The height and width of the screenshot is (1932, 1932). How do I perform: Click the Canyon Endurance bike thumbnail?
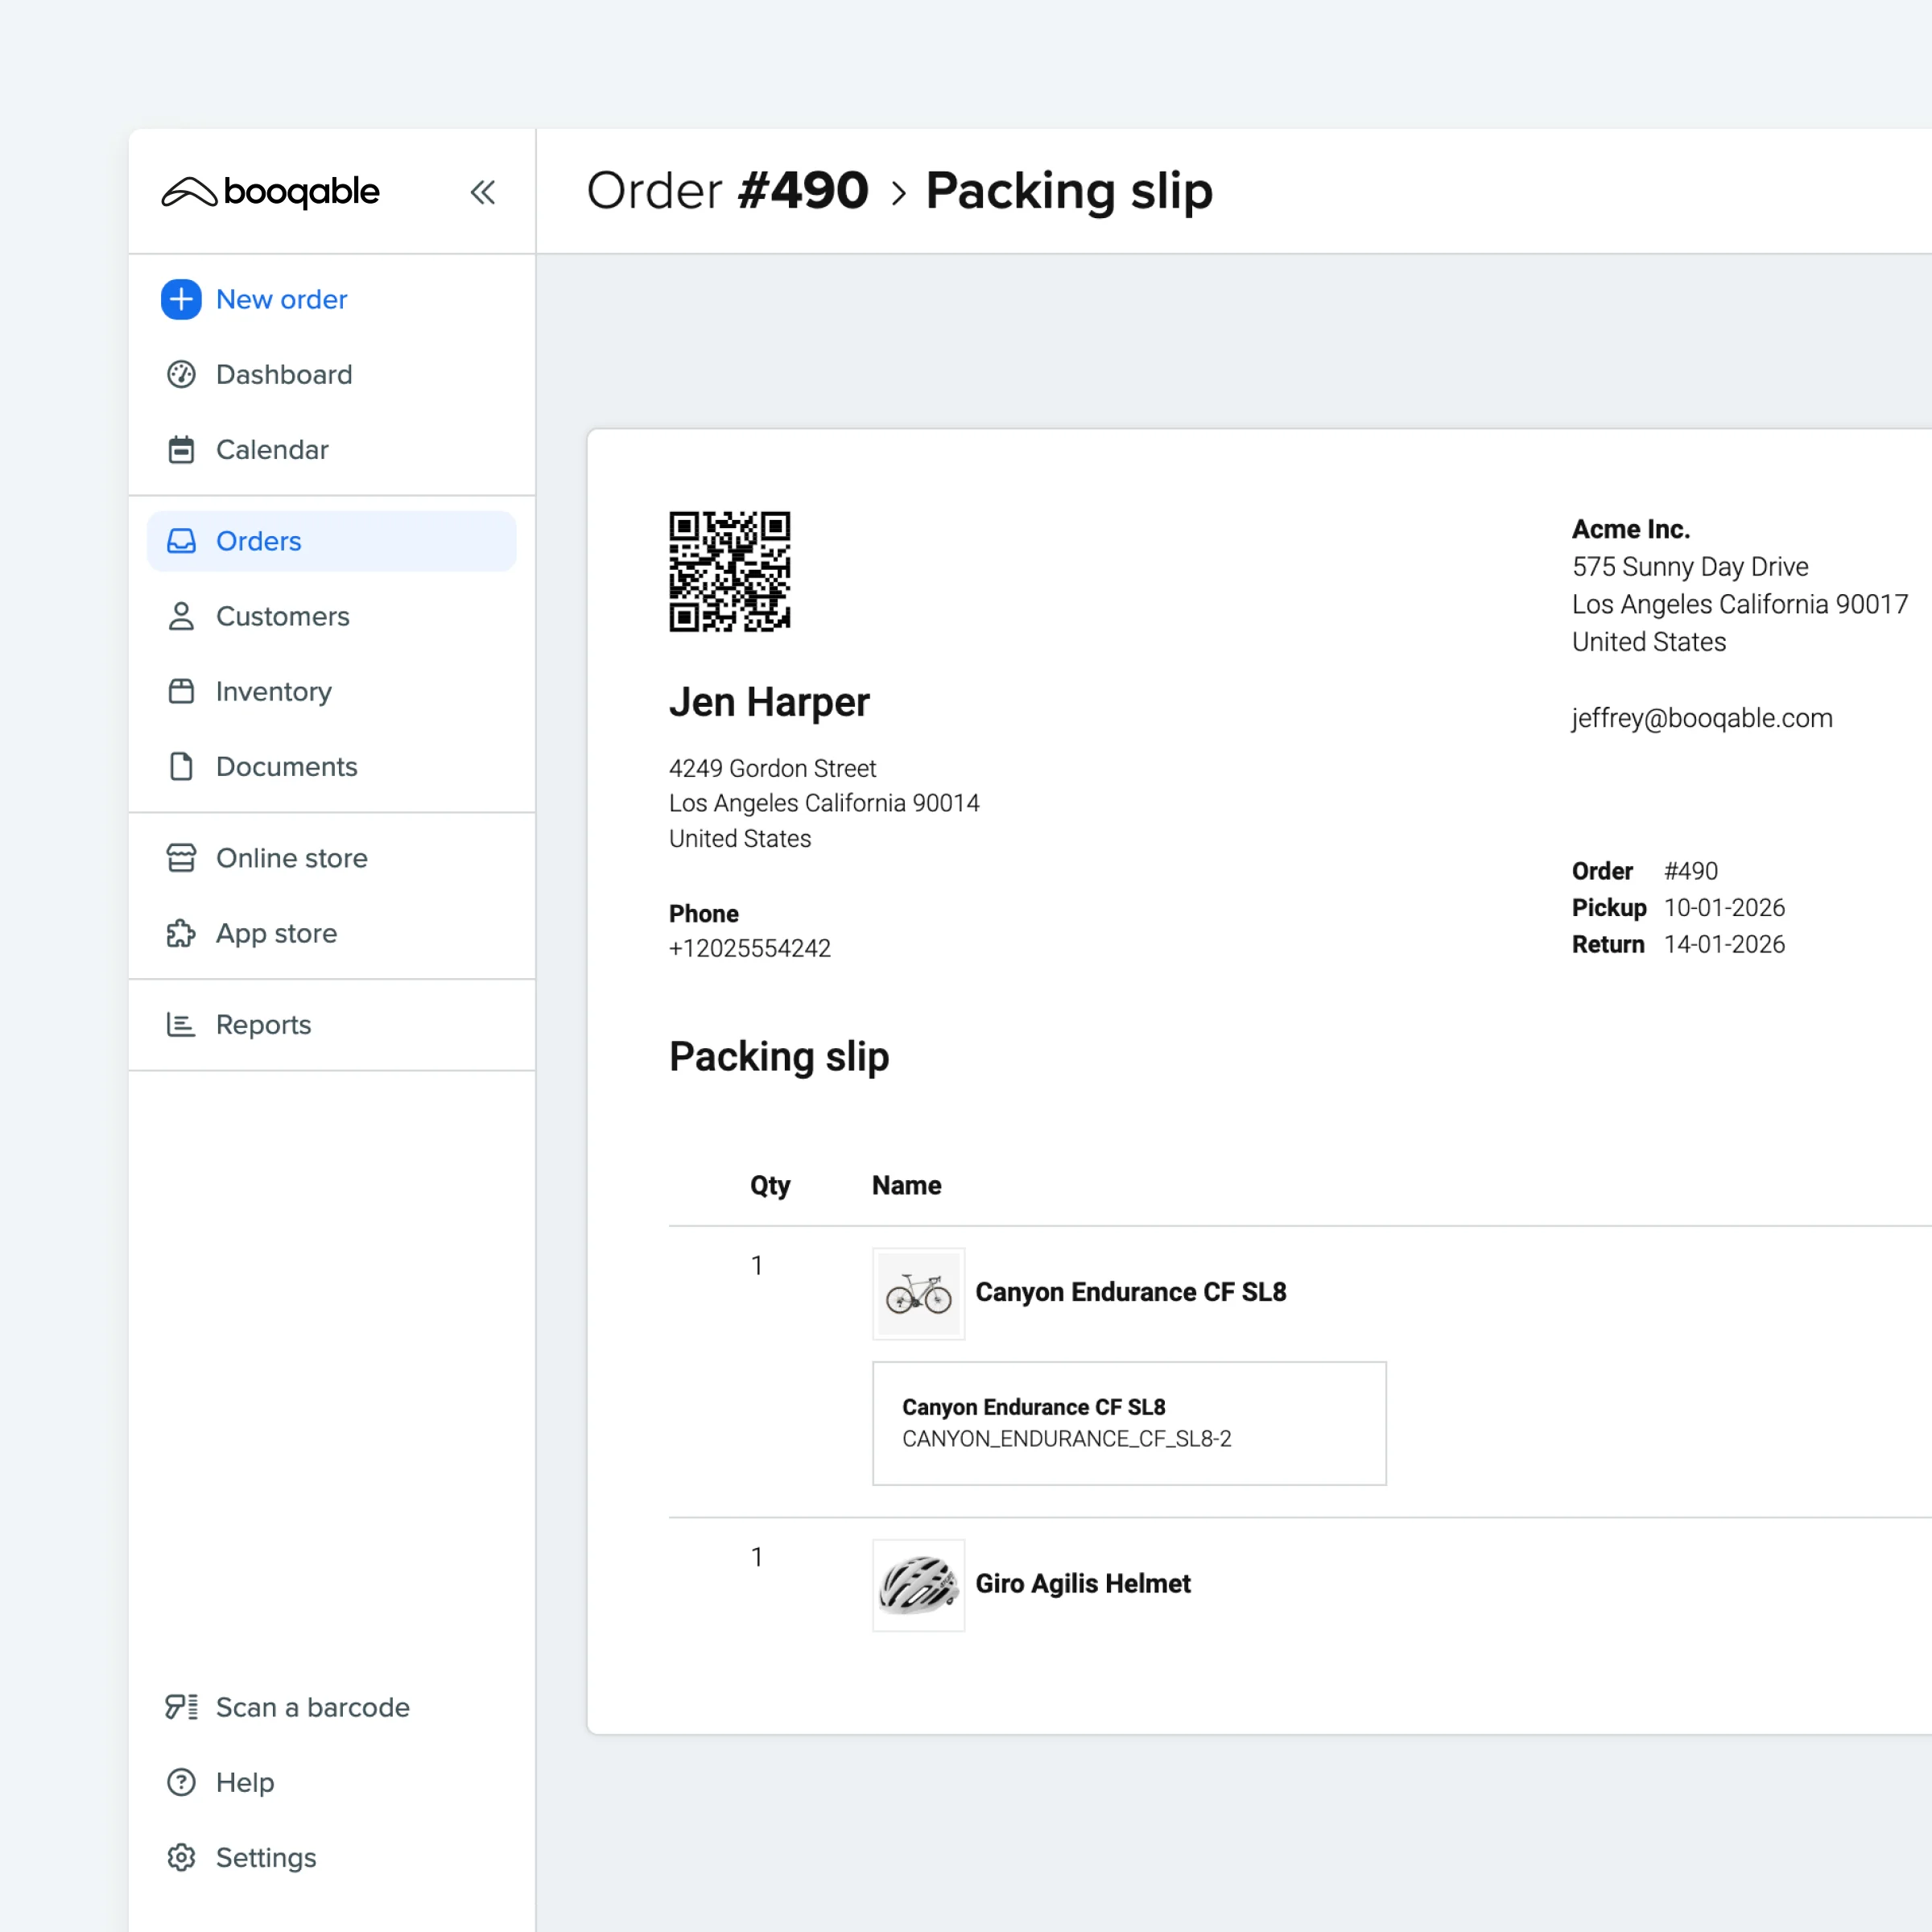click(x=918, y=1293)
